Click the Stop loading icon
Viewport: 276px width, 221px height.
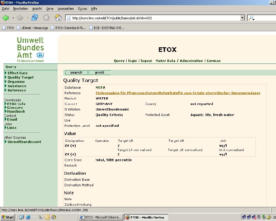[x=46, y=18]
